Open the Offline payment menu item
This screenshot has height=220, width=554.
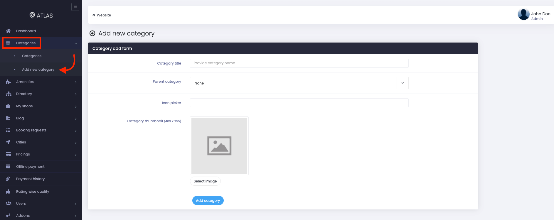pos(41,166)
